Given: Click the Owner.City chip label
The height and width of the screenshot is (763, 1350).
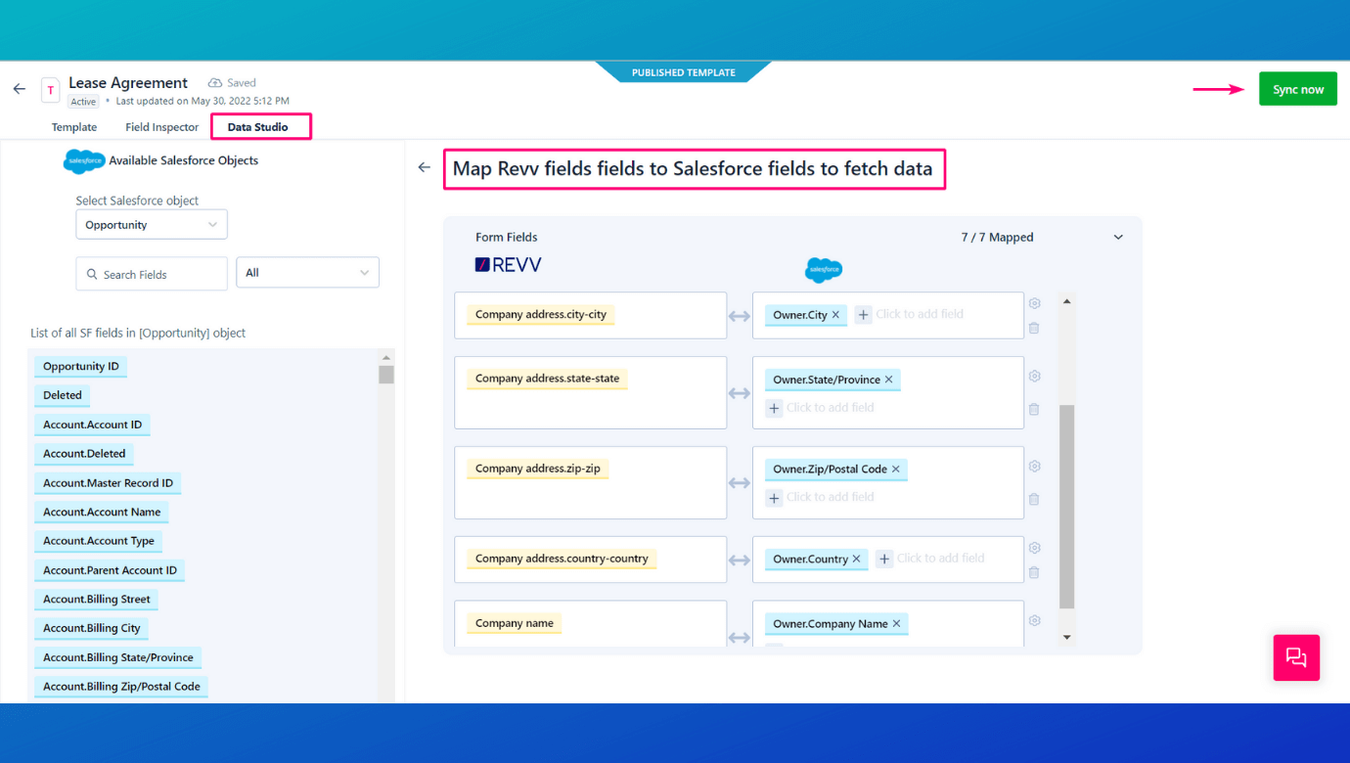Looking at the screenshot, I should [x=800, y=315].
